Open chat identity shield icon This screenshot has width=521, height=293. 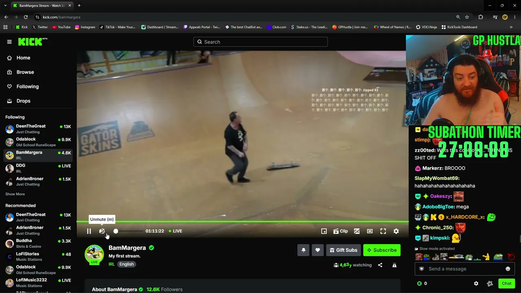click(x=422, y=269)
